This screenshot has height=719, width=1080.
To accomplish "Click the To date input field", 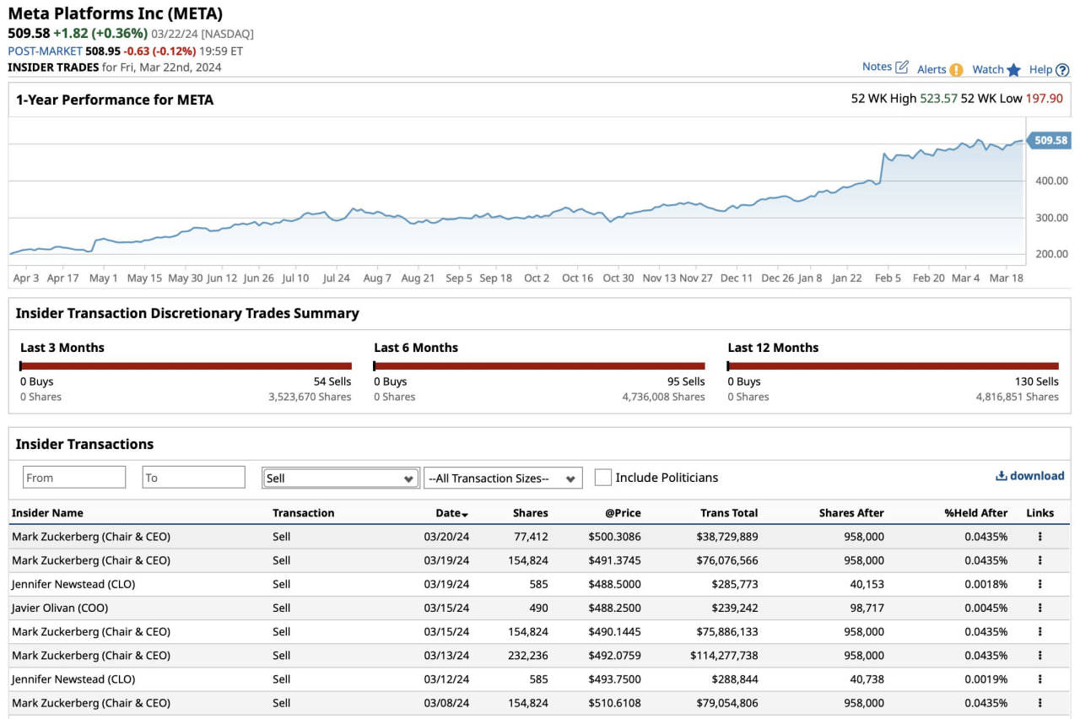I will point(193,478).
